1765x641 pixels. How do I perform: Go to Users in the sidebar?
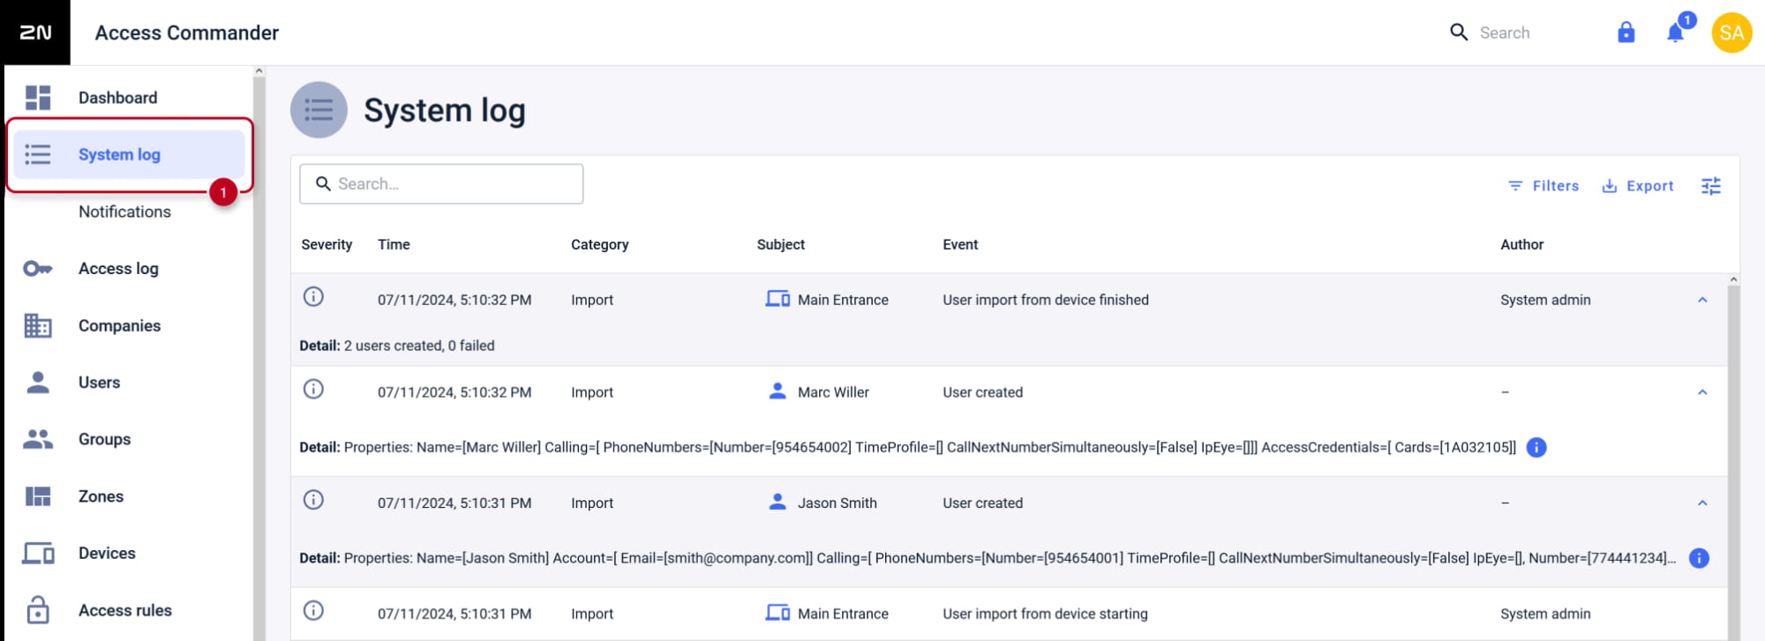(99, 383)
